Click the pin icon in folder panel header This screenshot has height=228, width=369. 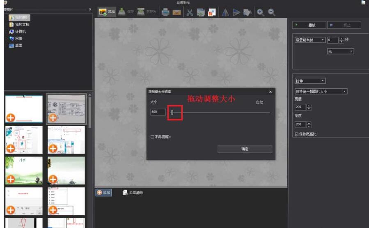click(x=90, y=9)
